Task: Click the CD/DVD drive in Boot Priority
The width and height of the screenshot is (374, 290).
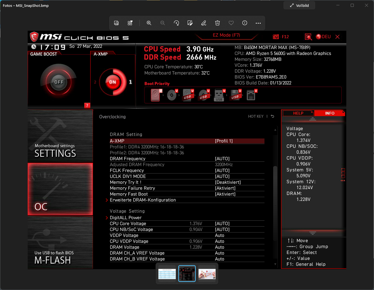Action: click(x=172, y=95)
